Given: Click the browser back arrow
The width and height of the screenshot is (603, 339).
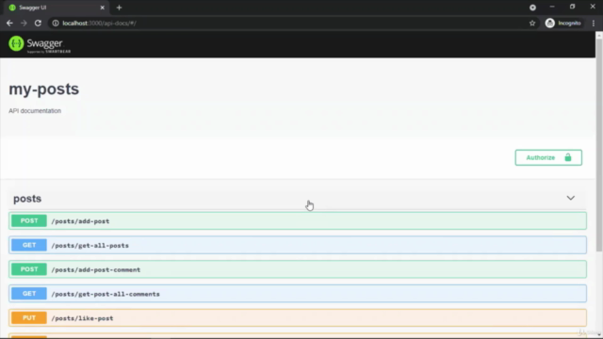Looking at the screenshot, I should click(9, 23).
